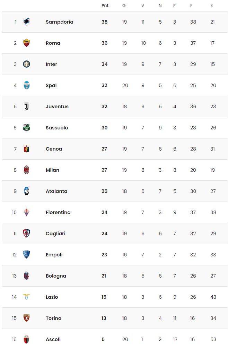The width and height of the screenshot is (228, 348).
Task: Click the Lazio eagle logo
Action: [x=27, y=297]
